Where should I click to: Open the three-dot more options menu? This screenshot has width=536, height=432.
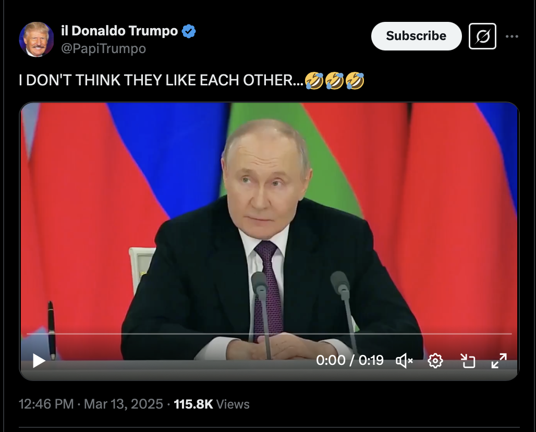511,36
